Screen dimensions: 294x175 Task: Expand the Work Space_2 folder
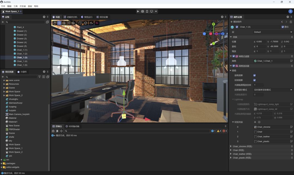(4, 95)
